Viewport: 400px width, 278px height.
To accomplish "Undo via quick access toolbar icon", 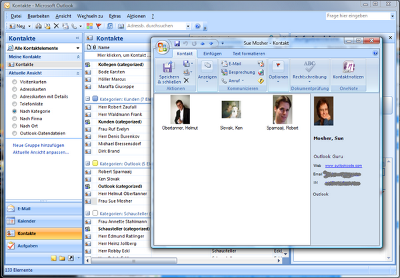I will pyautogui.click(x=185, y=43).
